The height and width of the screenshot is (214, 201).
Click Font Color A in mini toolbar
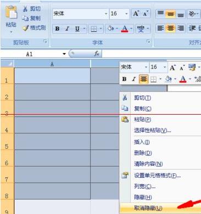coord(183,79)
